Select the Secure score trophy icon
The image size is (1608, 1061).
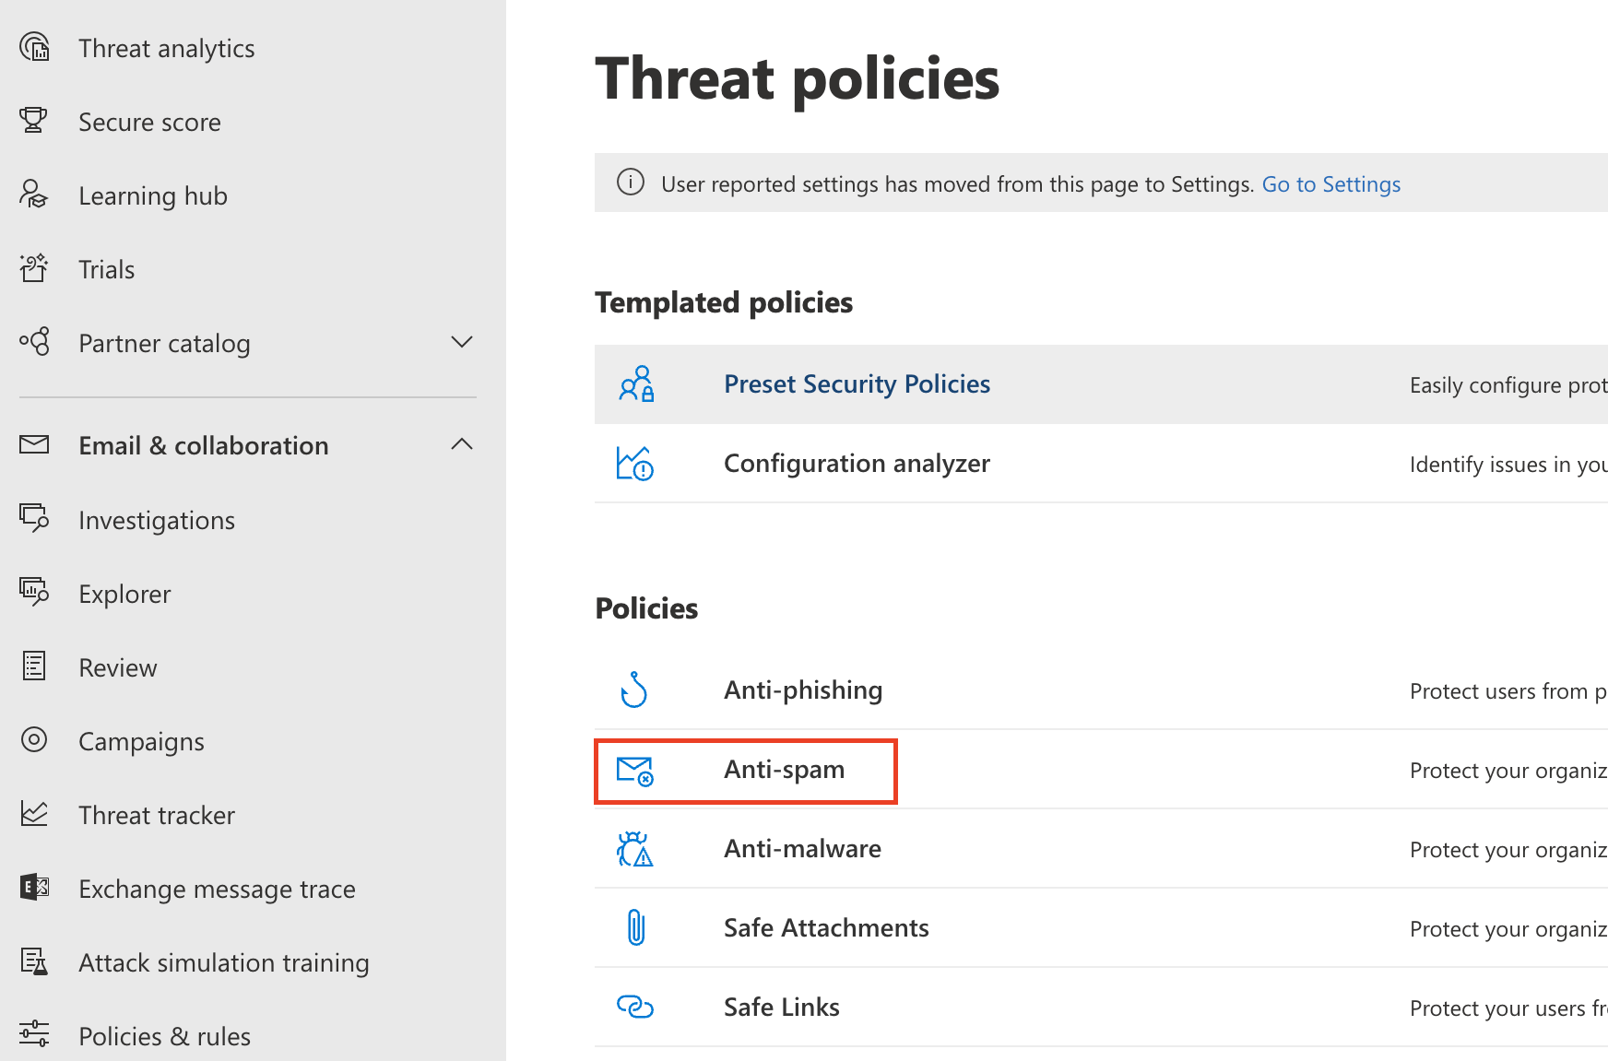tap(34, 121)
